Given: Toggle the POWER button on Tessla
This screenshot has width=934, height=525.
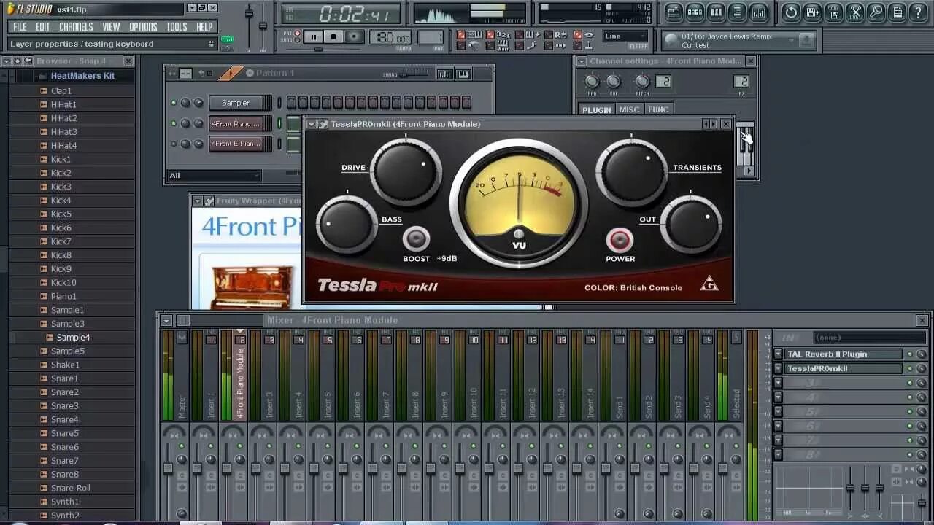Looking at the screenshot, I should point(620,240).
